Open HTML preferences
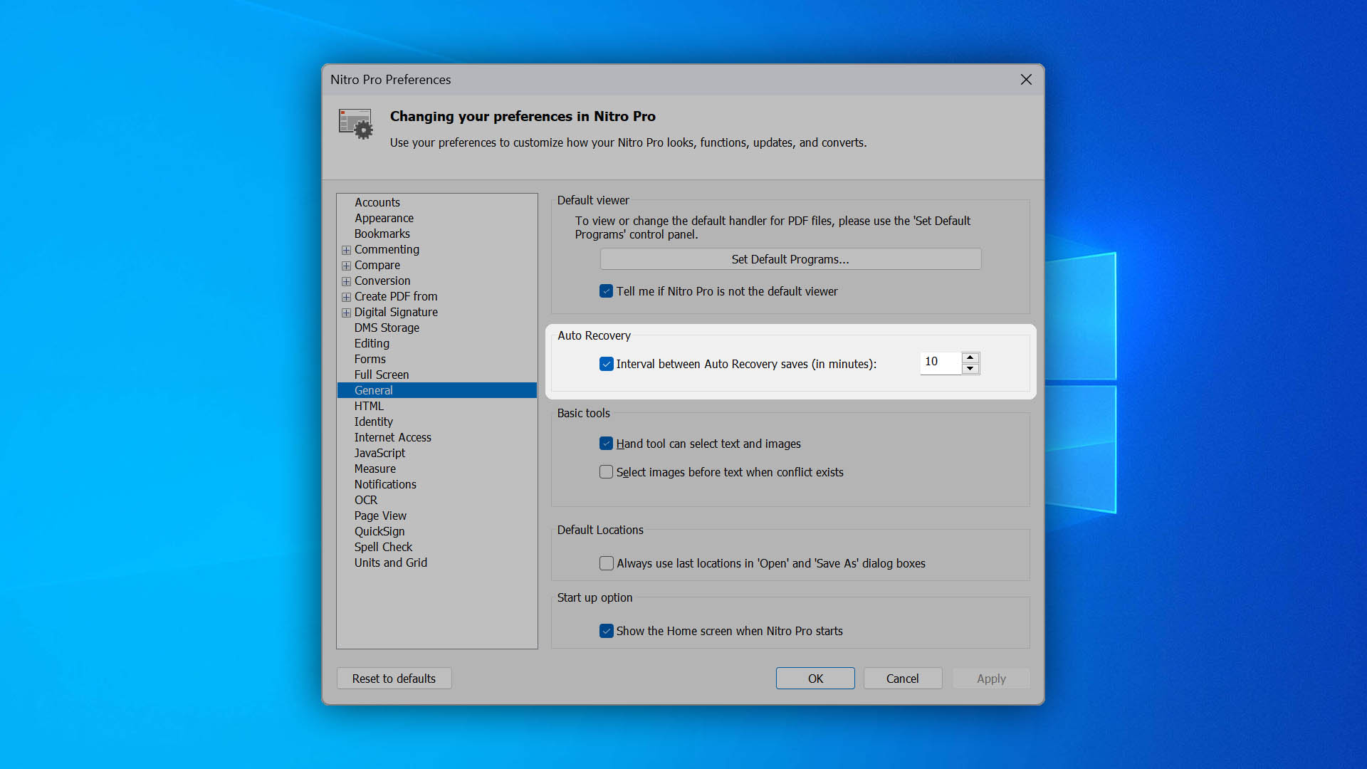 369,406
